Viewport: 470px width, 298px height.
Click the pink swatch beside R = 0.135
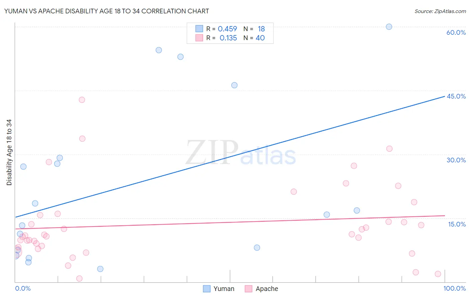[199, 38]
